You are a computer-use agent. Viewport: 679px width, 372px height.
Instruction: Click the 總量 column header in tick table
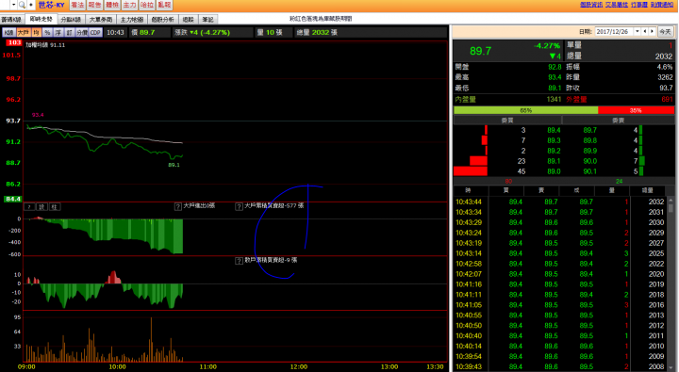point(647,190)
